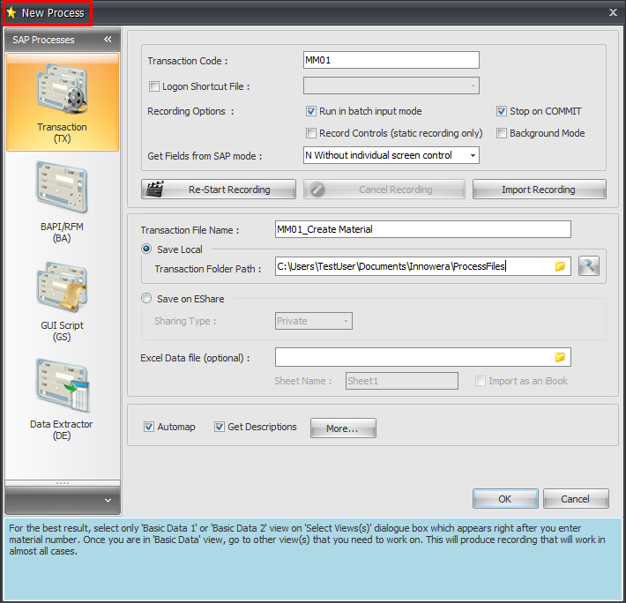Uncheck Get Descriptions option
This screenshot has height=603, width=626.
click(220, 427)
